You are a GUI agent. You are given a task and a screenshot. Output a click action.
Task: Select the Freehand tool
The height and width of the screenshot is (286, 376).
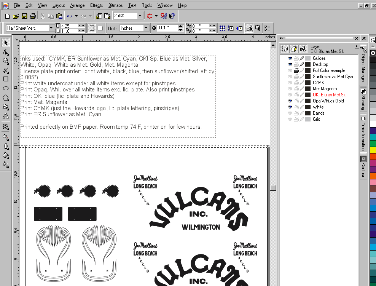pos(6,70)
